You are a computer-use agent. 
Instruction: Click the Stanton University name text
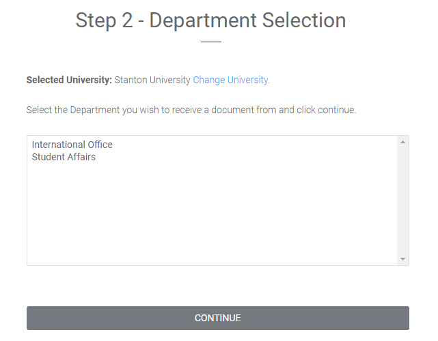pos(152,80)
